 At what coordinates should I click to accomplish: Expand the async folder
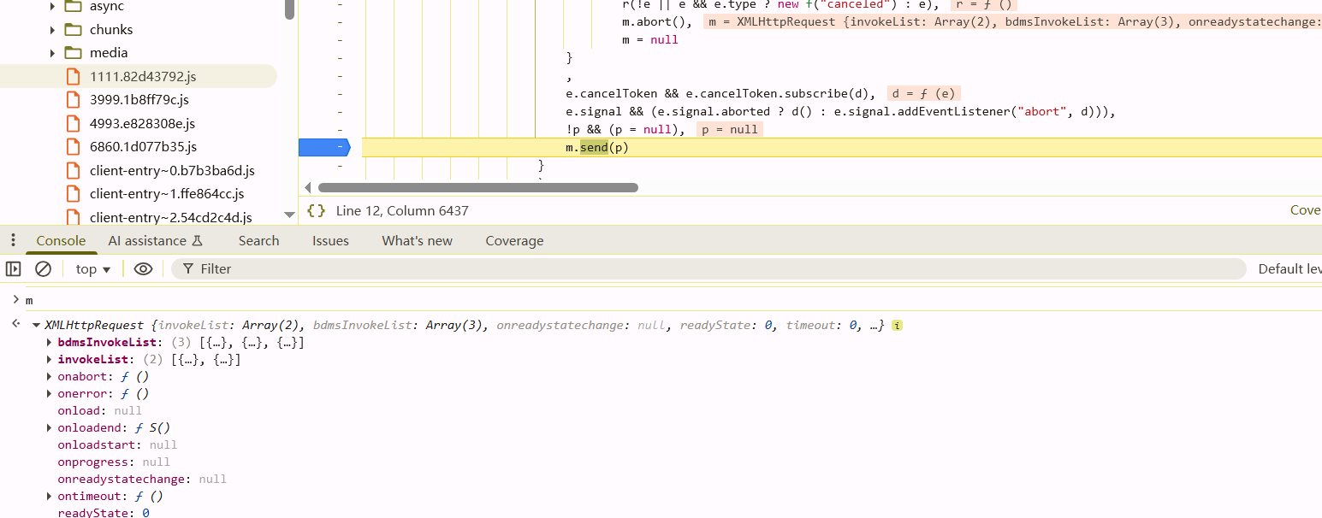pyautogui.click(x=52, y=6)
